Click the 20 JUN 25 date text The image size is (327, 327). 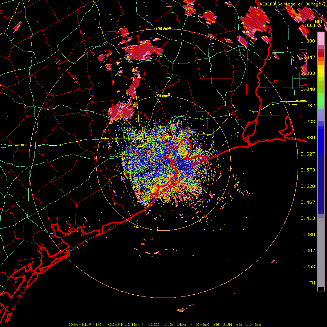tap(227, 324)
